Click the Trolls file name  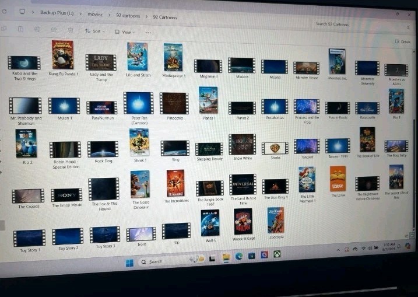point(142,244)
